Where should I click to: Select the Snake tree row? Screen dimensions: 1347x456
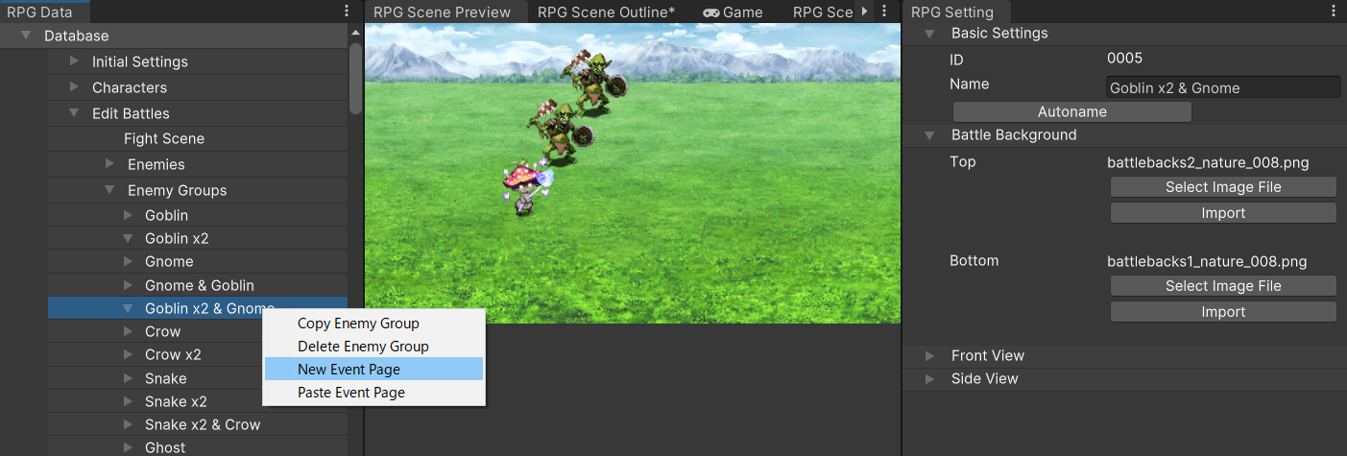pos(198,378)
